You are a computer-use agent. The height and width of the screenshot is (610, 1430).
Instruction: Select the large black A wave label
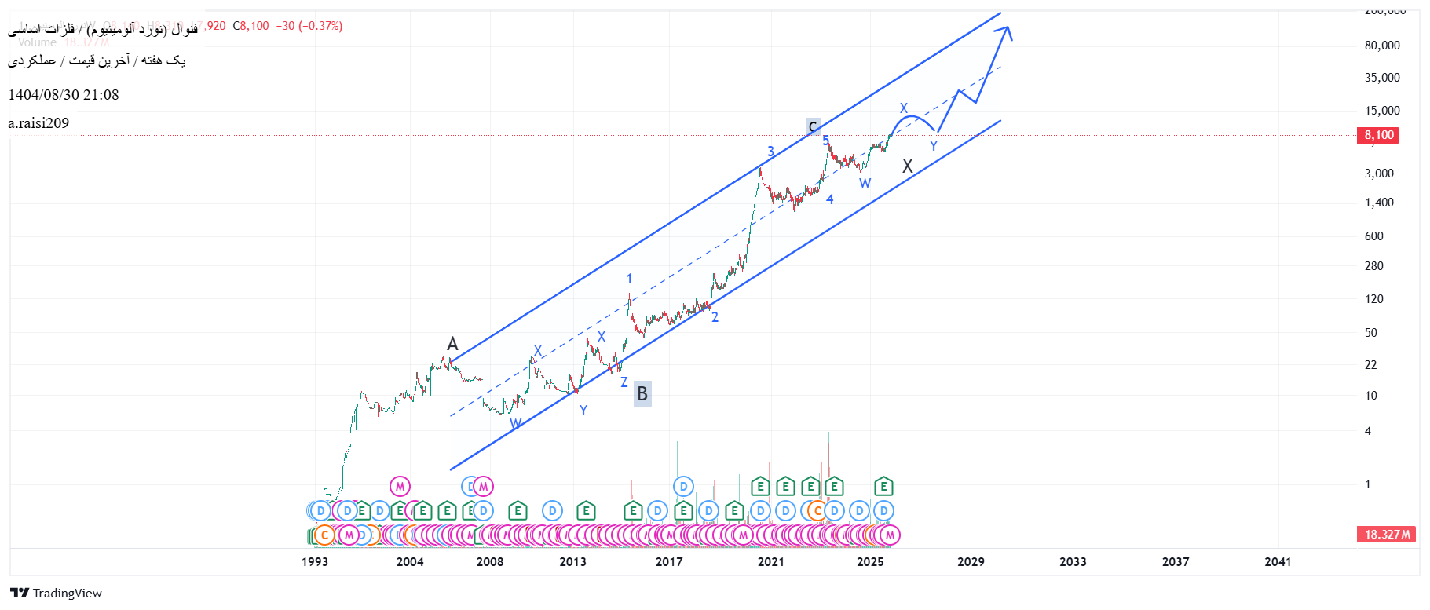click(x=452, y=344)
